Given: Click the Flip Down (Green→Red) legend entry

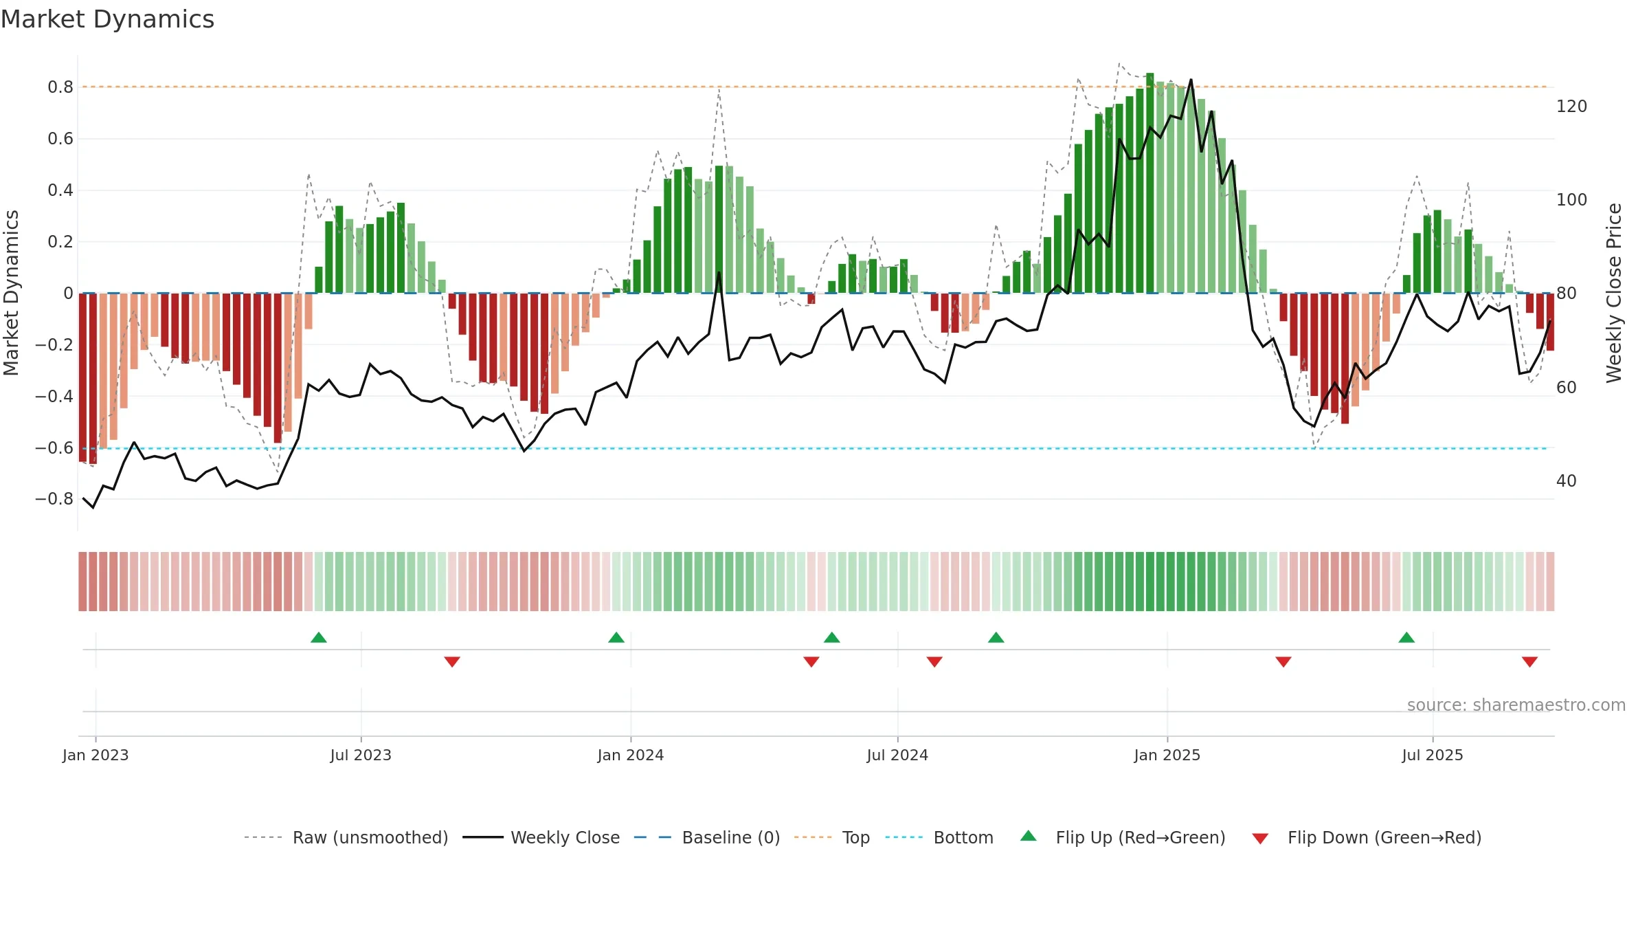Looking at the screenshot, I should click(x=1367, y=837).
